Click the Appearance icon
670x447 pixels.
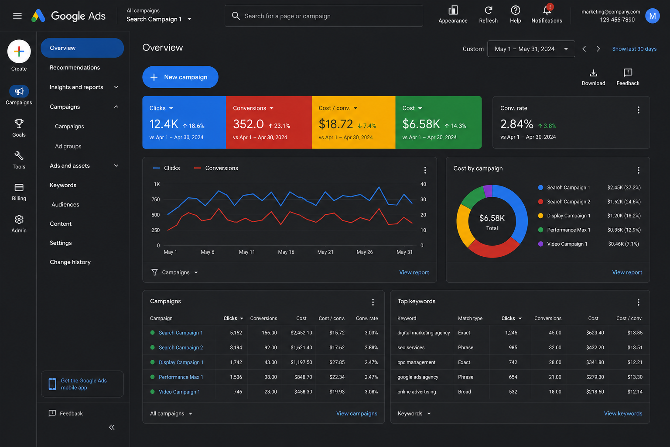tap(453, 10)
